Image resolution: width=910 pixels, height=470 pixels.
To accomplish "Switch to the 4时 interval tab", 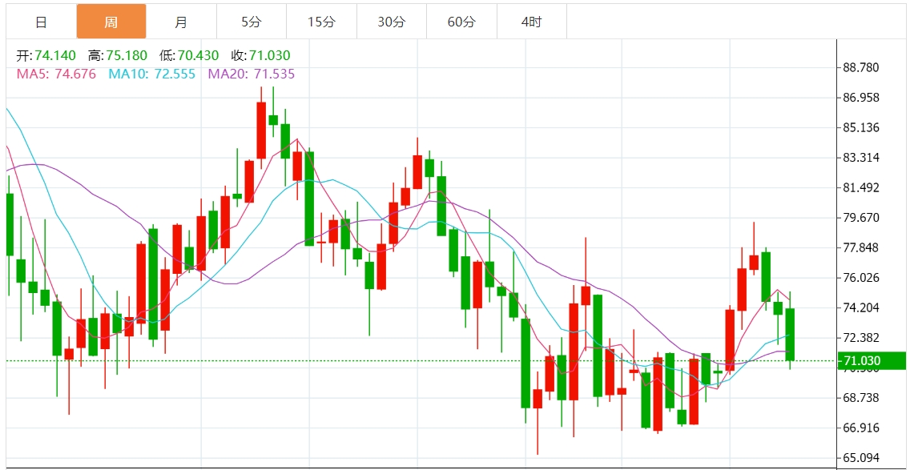I will [x=532, y=22].
